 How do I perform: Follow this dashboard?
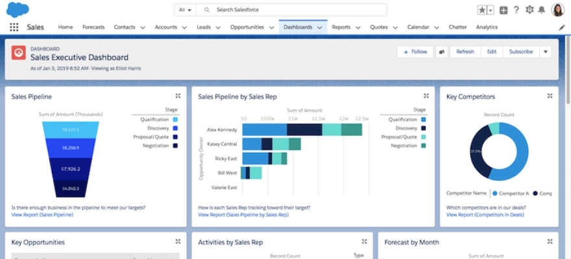tap(415, 52)
